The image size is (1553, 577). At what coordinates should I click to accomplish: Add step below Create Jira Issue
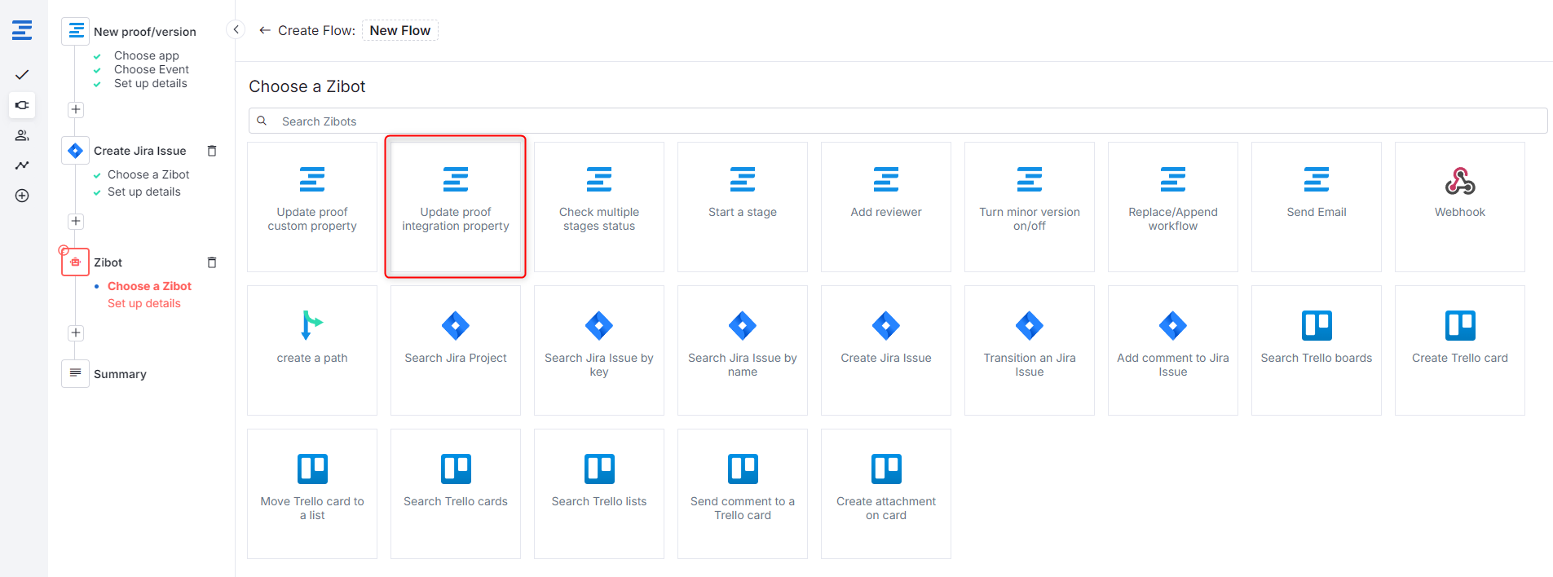76,222
